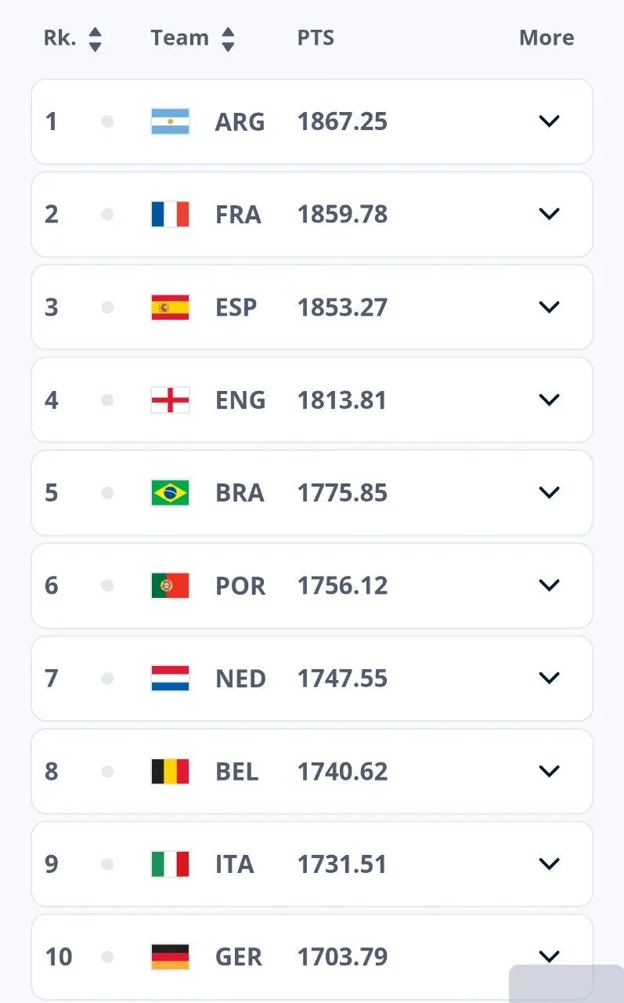Open the BEL row dropdown chevron
This screenshot has height=1003, width=624.
click(x=550, y=771)
